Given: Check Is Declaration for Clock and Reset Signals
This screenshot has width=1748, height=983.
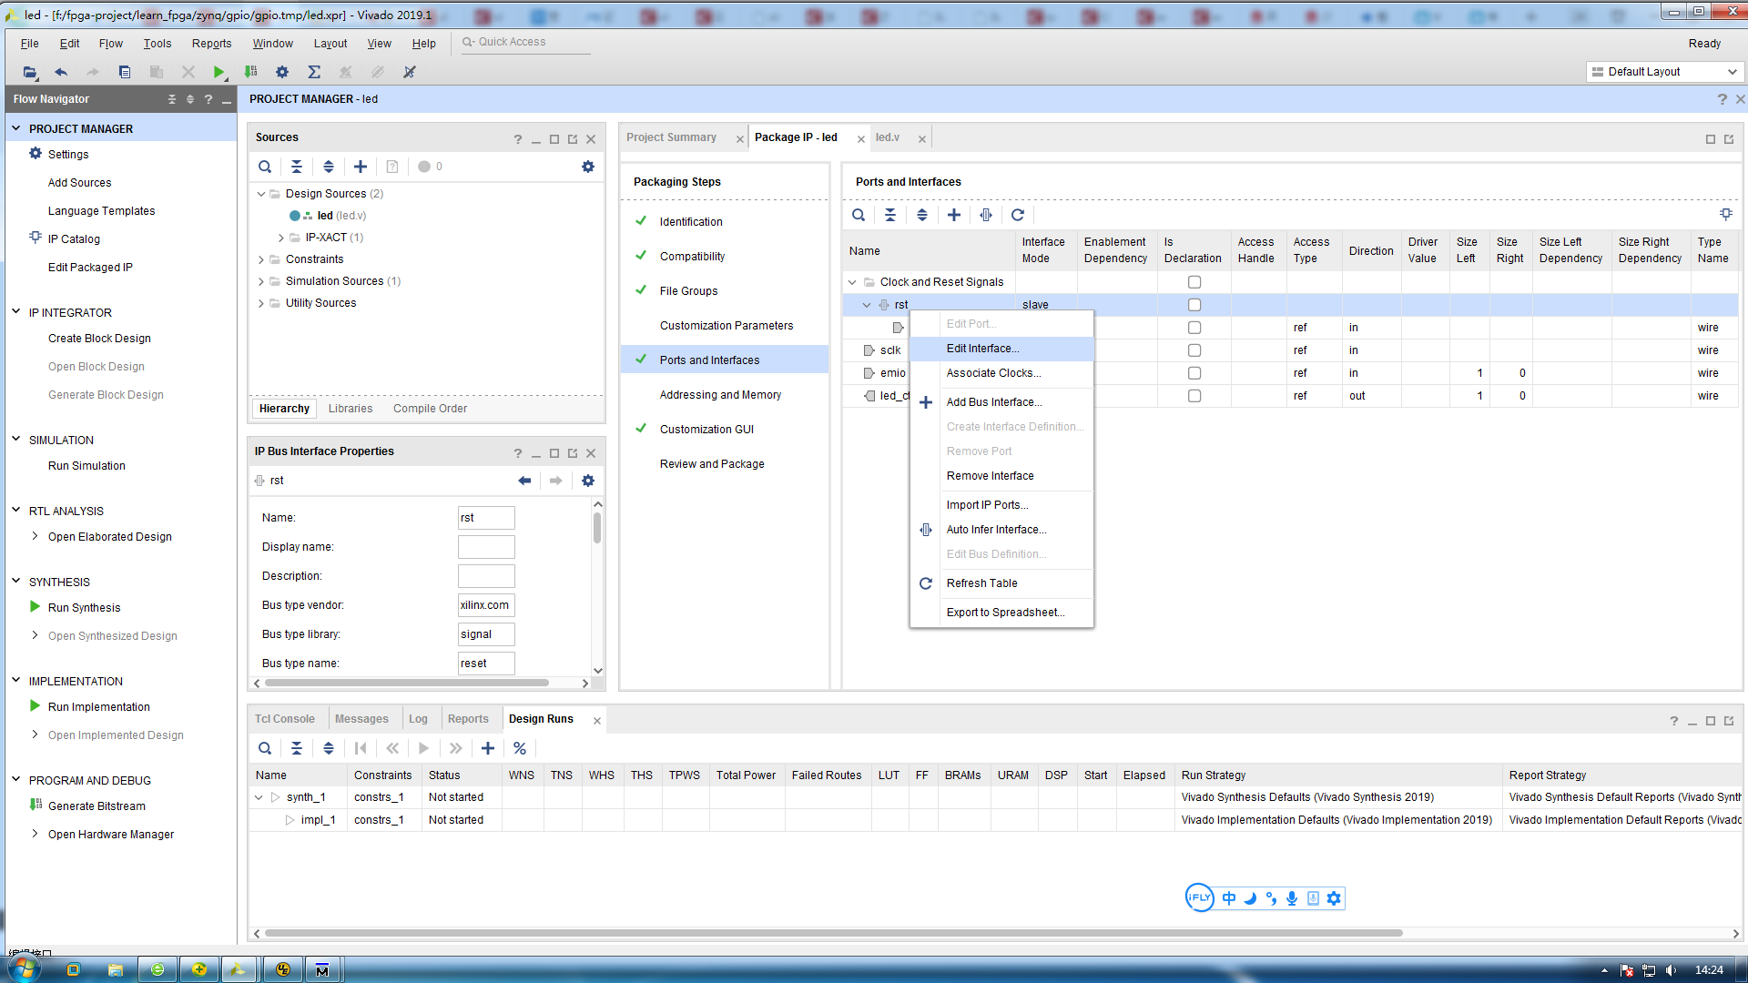Looking at the screenshot, I should click(1194, 282).
